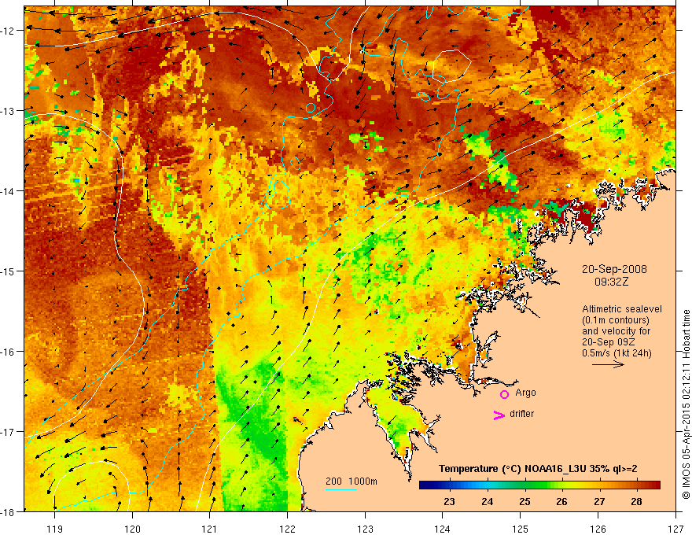
Task: Click the '-13' latitude axis label
Action: click(8, 111)
